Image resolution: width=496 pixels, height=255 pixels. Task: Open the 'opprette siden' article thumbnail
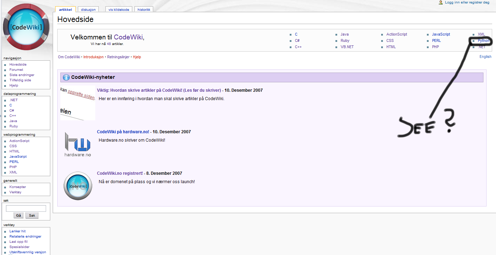tap(78, 103)
